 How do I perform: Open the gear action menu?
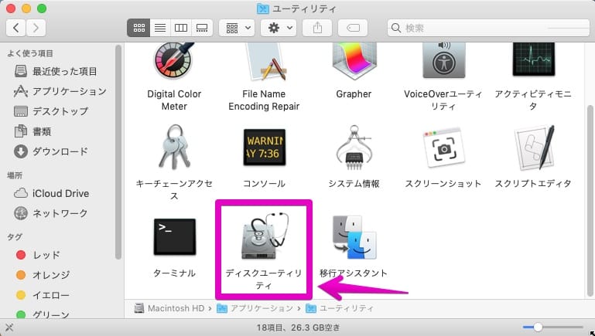(x=279, y=28)
